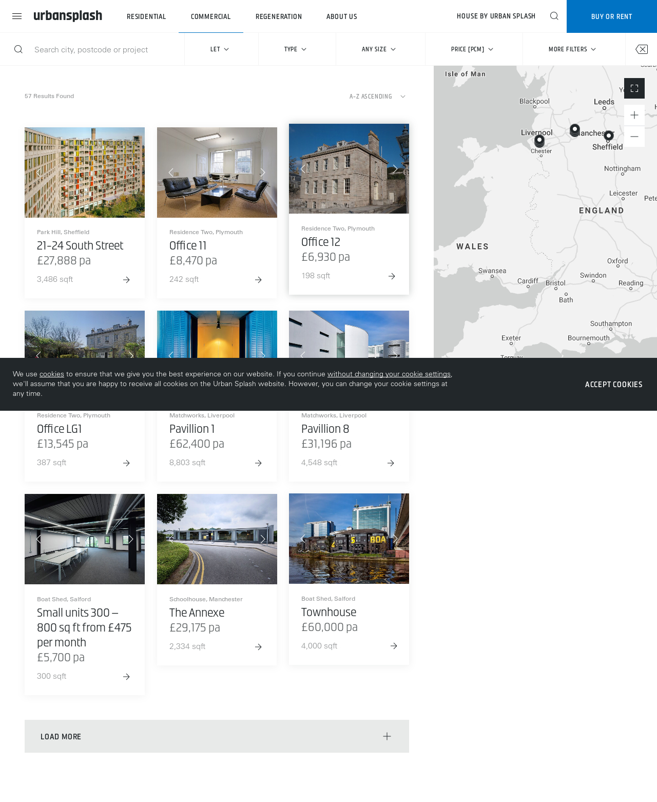
Task: Click the Liverpool map pin marker
Action: (x=539, y=140)
